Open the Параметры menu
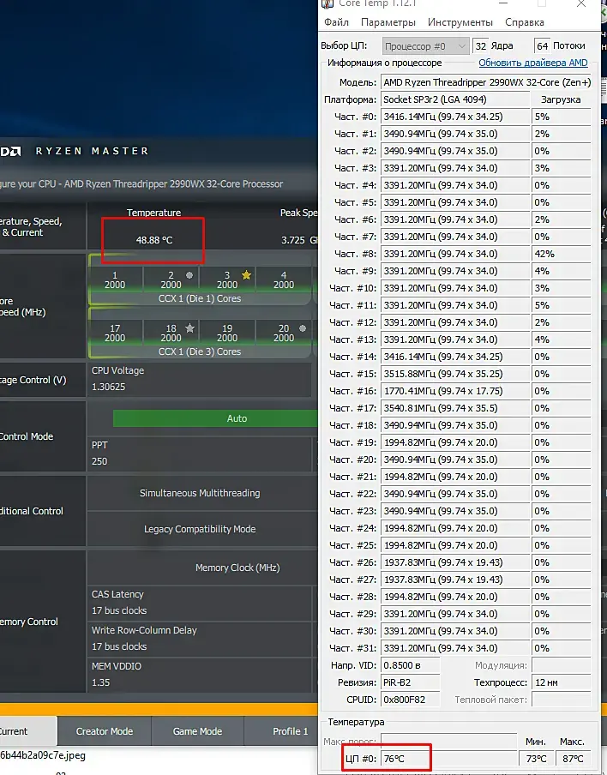Screen dimensions: 607x775 (x=388, y=22)
